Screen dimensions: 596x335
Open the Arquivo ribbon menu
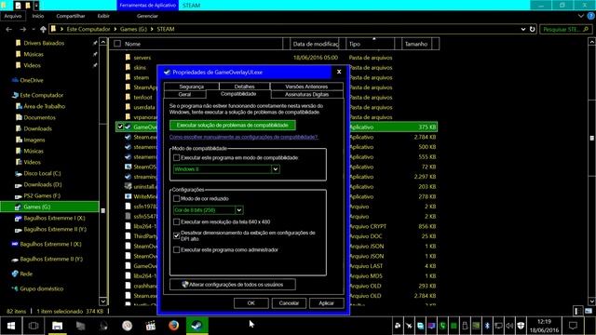(13, 16)
